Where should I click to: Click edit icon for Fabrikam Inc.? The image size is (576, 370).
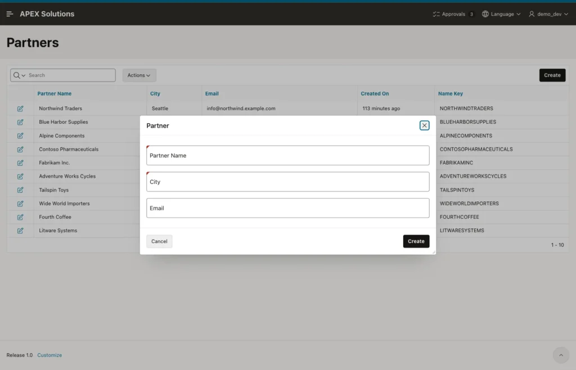click(x=20, y=163)
